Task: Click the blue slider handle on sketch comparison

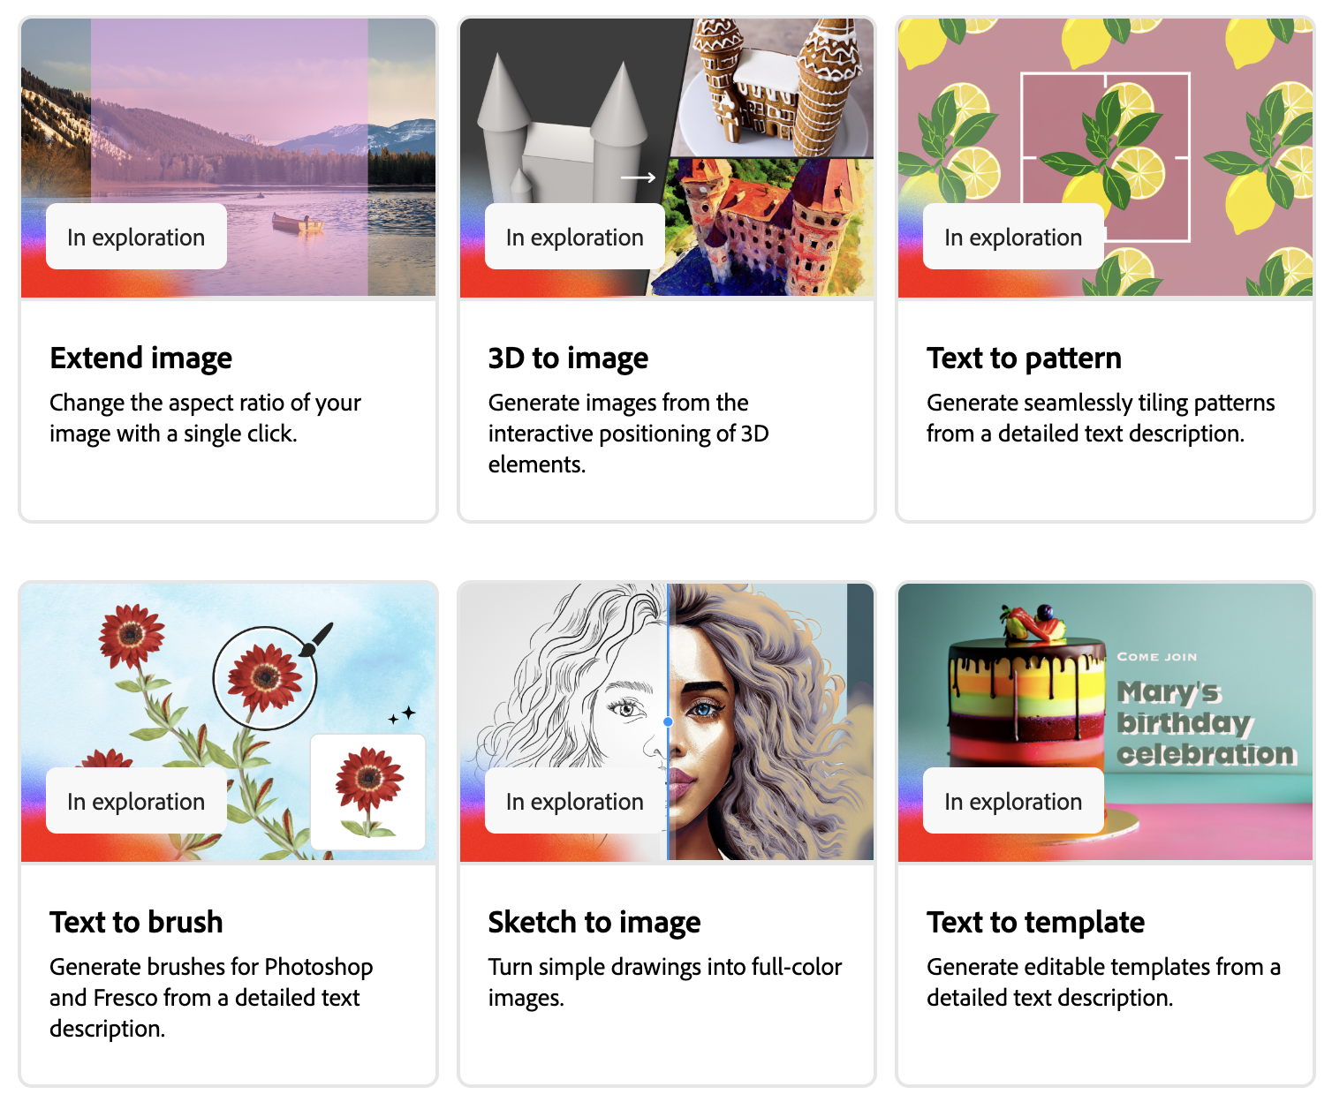Action: pos(669,721)
